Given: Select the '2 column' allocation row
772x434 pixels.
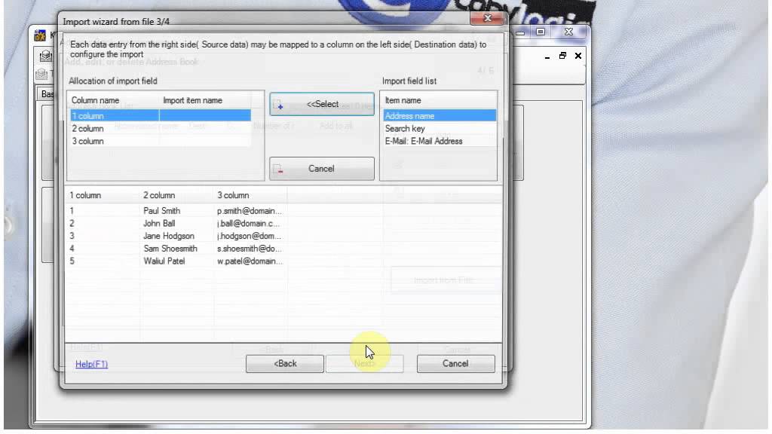Looking at the screenshot, I should click(161, 128).
